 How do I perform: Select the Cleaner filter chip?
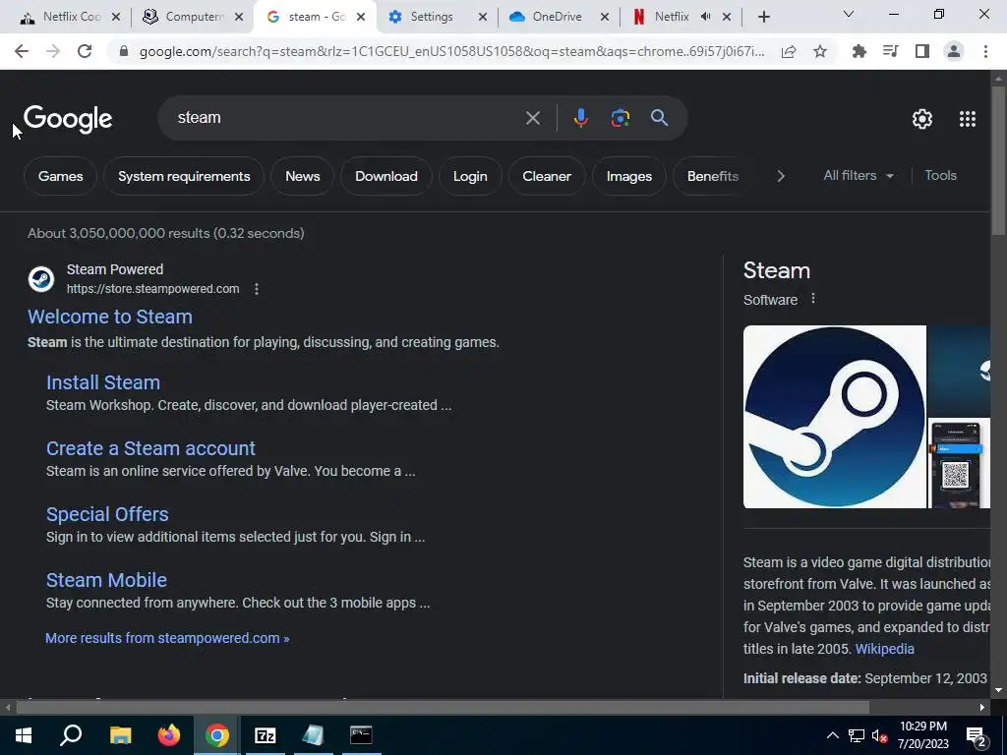point(547,176)
